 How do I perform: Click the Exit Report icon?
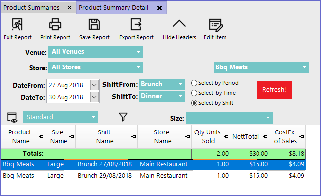click(x=17, y=25)
